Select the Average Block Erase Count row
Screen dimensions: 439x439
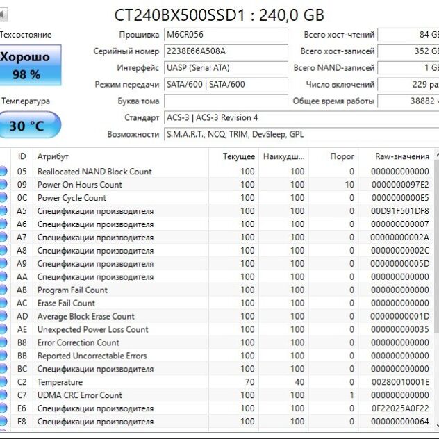[217, 316]
